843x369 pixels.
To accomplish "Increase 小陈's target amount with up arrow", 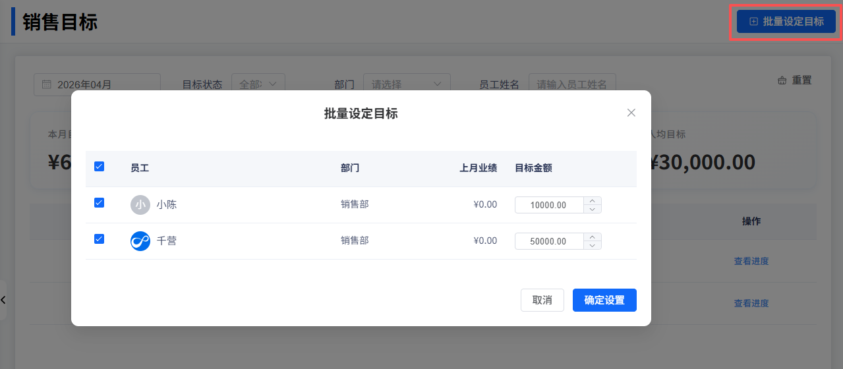I will click(593, 201).
